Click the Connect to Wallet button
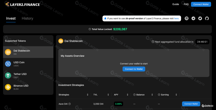Screen dimensions: 216x110 tap(134, 69)
